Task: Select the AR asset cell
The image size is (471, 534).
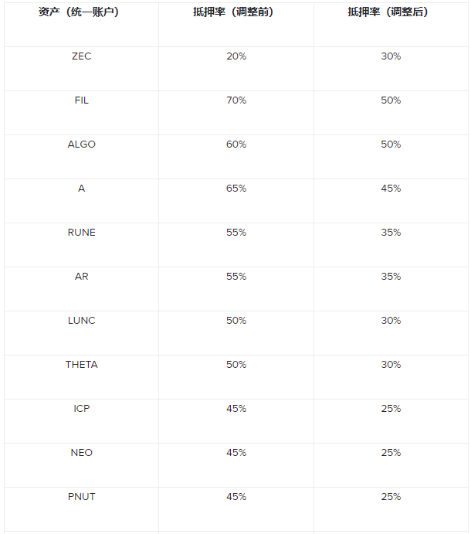Action: 81,277
